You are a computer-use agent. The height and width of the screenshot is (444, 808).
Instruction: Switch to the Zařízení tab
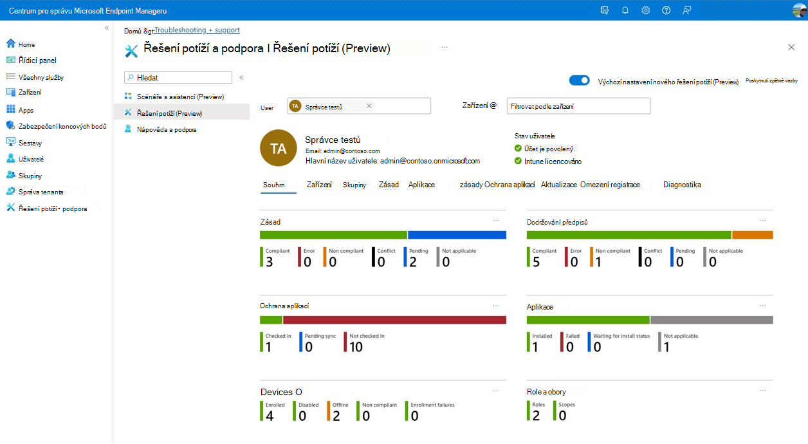[x=319, y=185]
